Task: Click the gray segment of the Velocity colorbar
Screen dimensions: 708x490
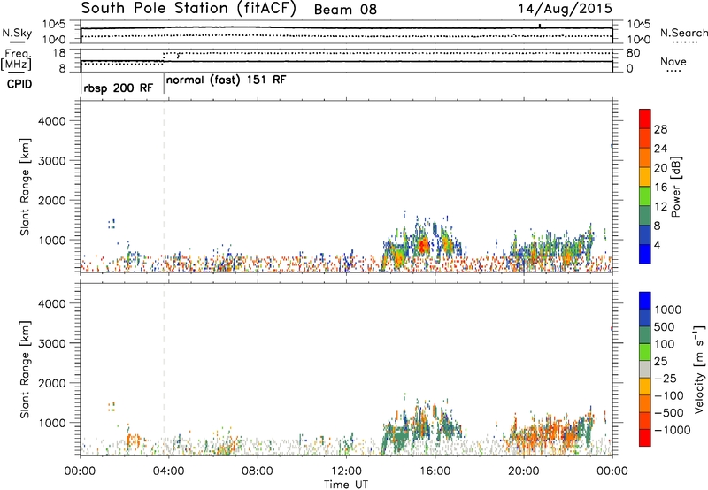Action: point(645,369)
